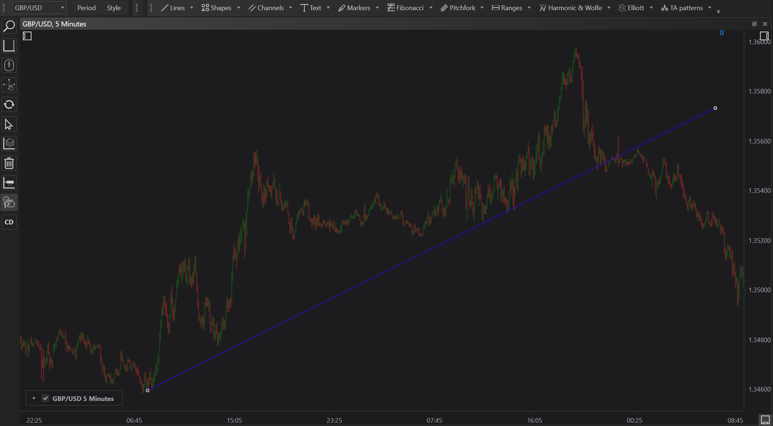Click the trash delete drawings icon

pyautogui.click(x=9, y=164)
